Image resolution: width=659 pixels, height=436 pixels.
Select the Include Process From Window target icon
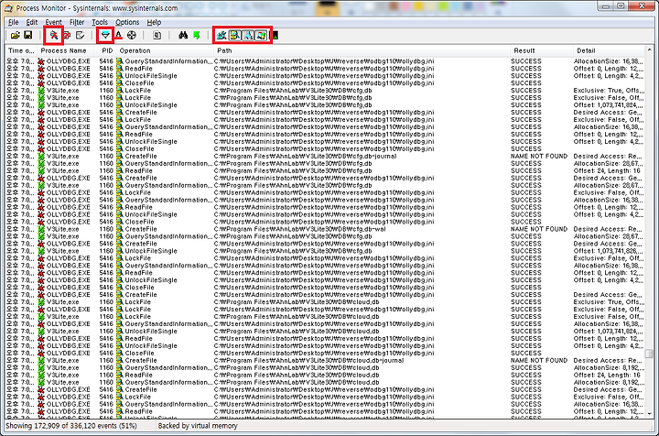(132, 36)
